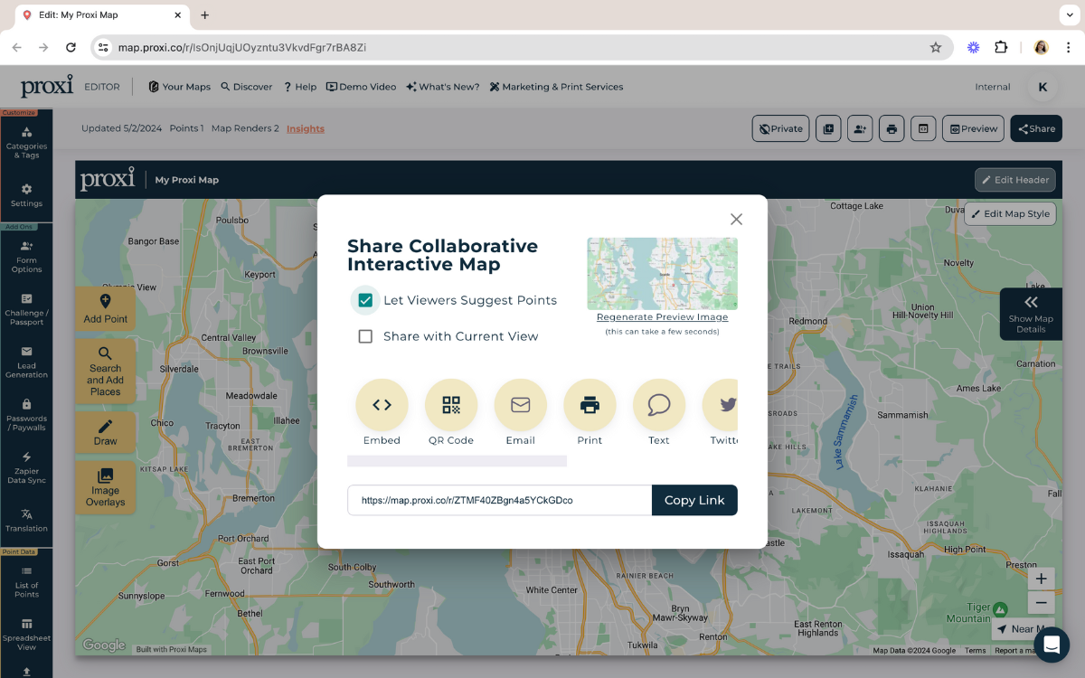Reload the current browser page
Image resolution: width=1085 pixels, height=678 pixels.
(71, 47)
